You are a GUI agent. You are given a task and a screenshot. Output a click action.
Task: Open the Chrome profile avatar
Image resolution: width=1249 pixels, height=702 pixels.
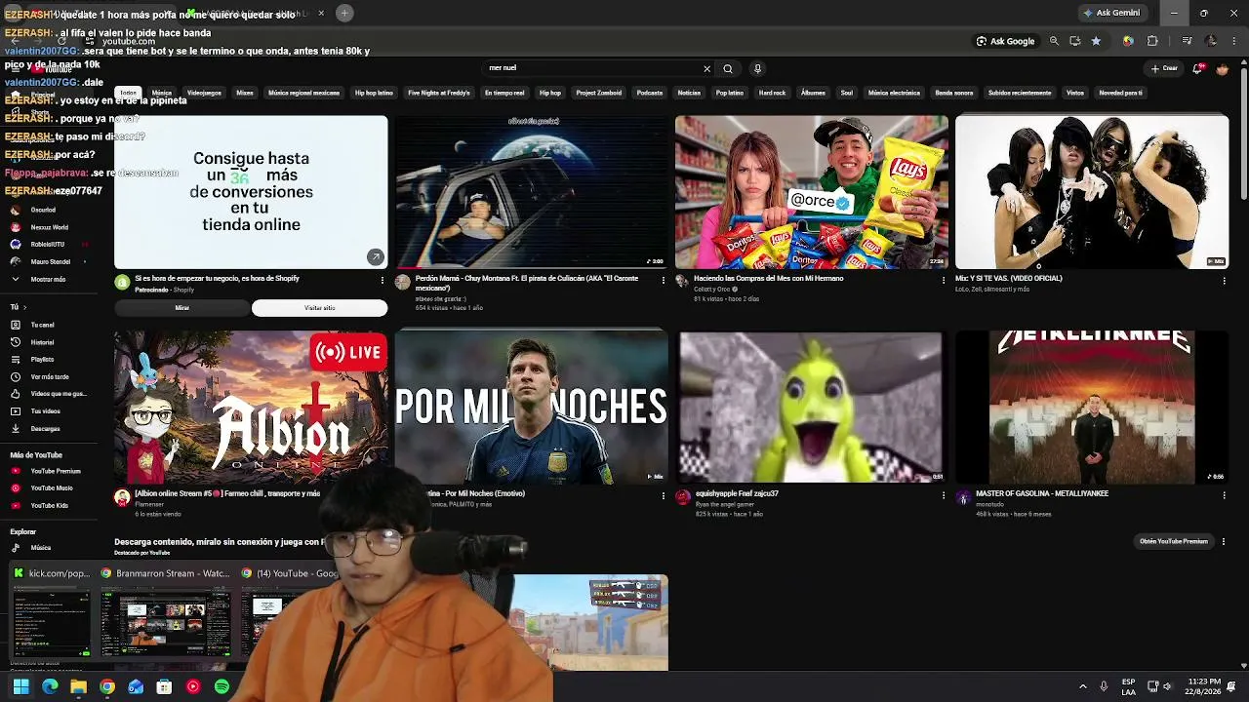pyautogui.click(x=1211, y=41)
